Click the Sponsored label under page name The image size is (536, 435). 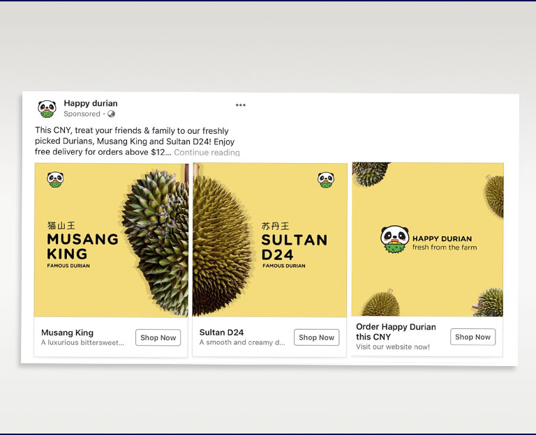coord(82,114)
